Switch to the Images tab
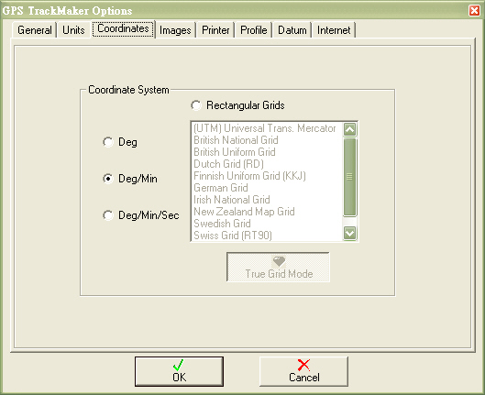 click(175, 30)
